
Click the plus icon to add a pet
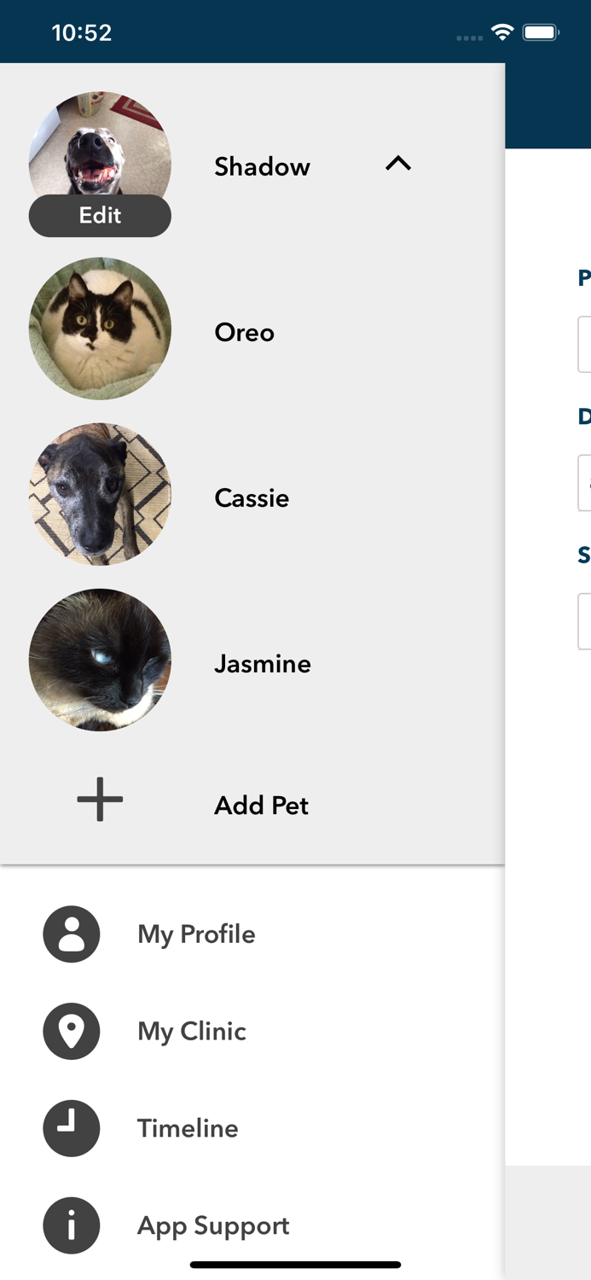point(99,800)
